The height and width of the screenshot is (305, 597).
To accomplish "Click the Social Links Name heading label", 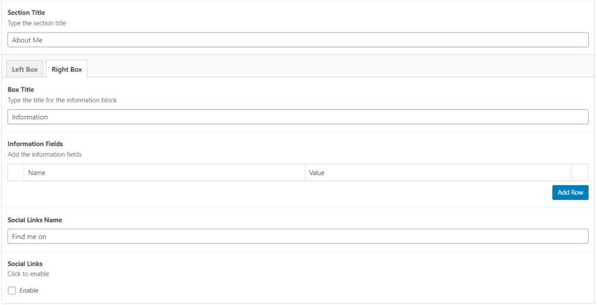I will 34,220.
